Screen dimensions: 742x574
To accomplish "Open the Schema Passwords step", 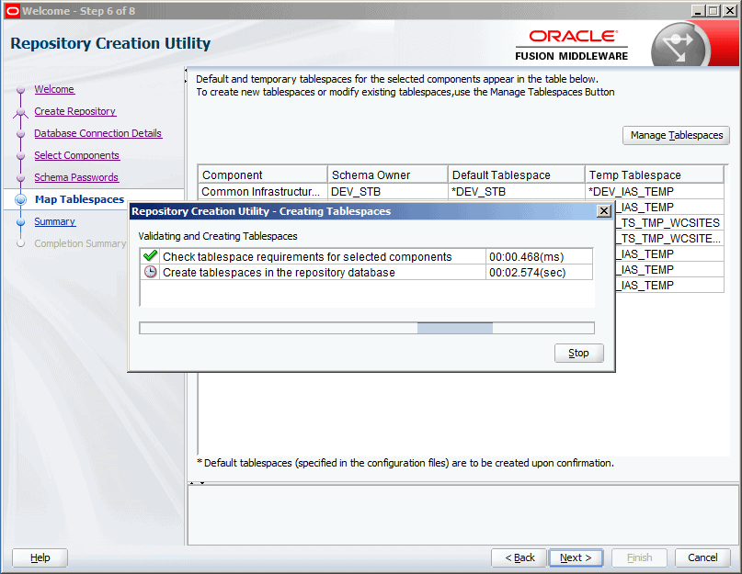I will 76,177.
